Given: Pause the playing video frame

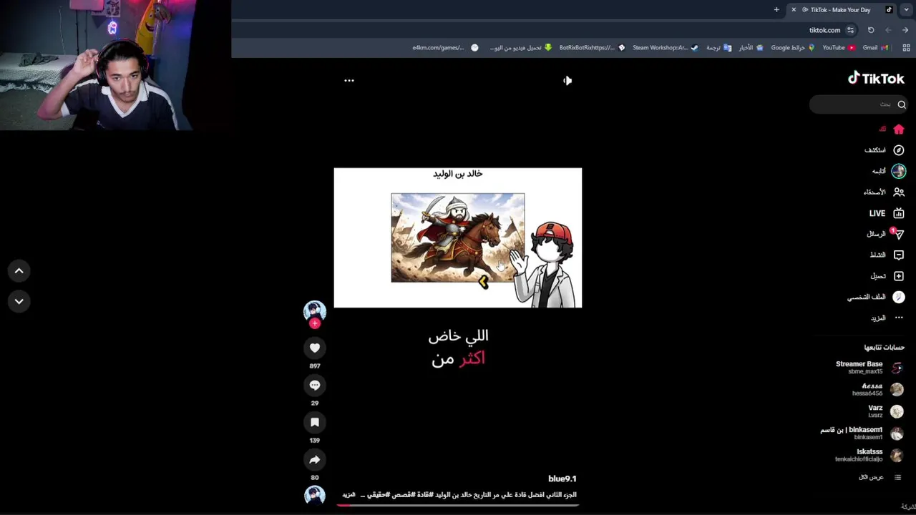Looking at the screenshot, I should [x=458, y=237].
